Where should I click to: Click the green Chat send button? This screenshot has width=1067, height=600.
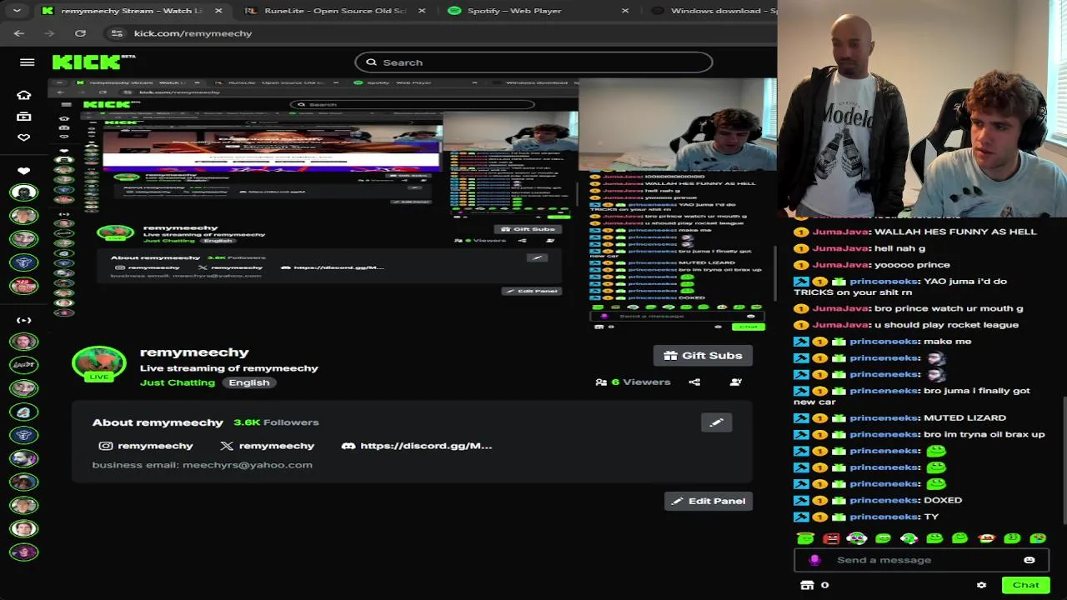click(x=1025, y=585)
